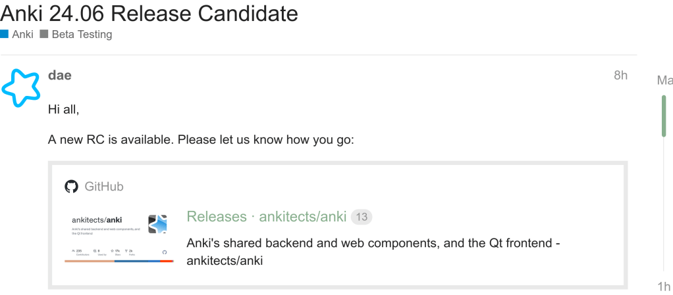The width and height of the screenshot is (673, 295).
Task: Click the forks icon in the repo thumbnail
Action: (x=126, y=251)
